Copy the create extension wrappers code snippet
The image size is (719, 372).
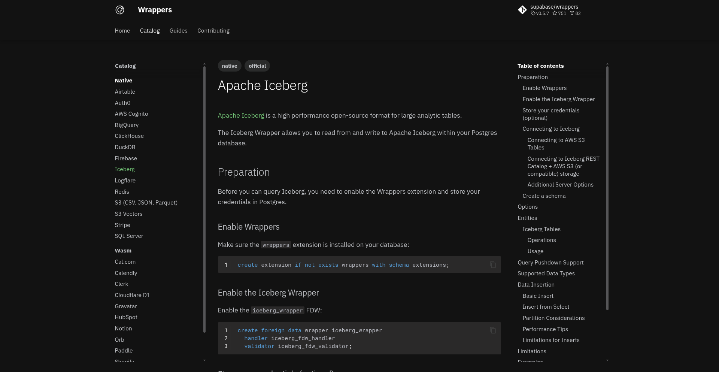pyautogui.click(x=492, y=264)
